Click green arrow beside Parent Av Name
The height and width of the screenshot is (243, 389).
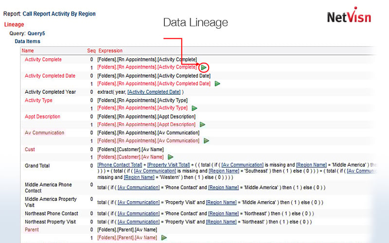coord(164,238)
